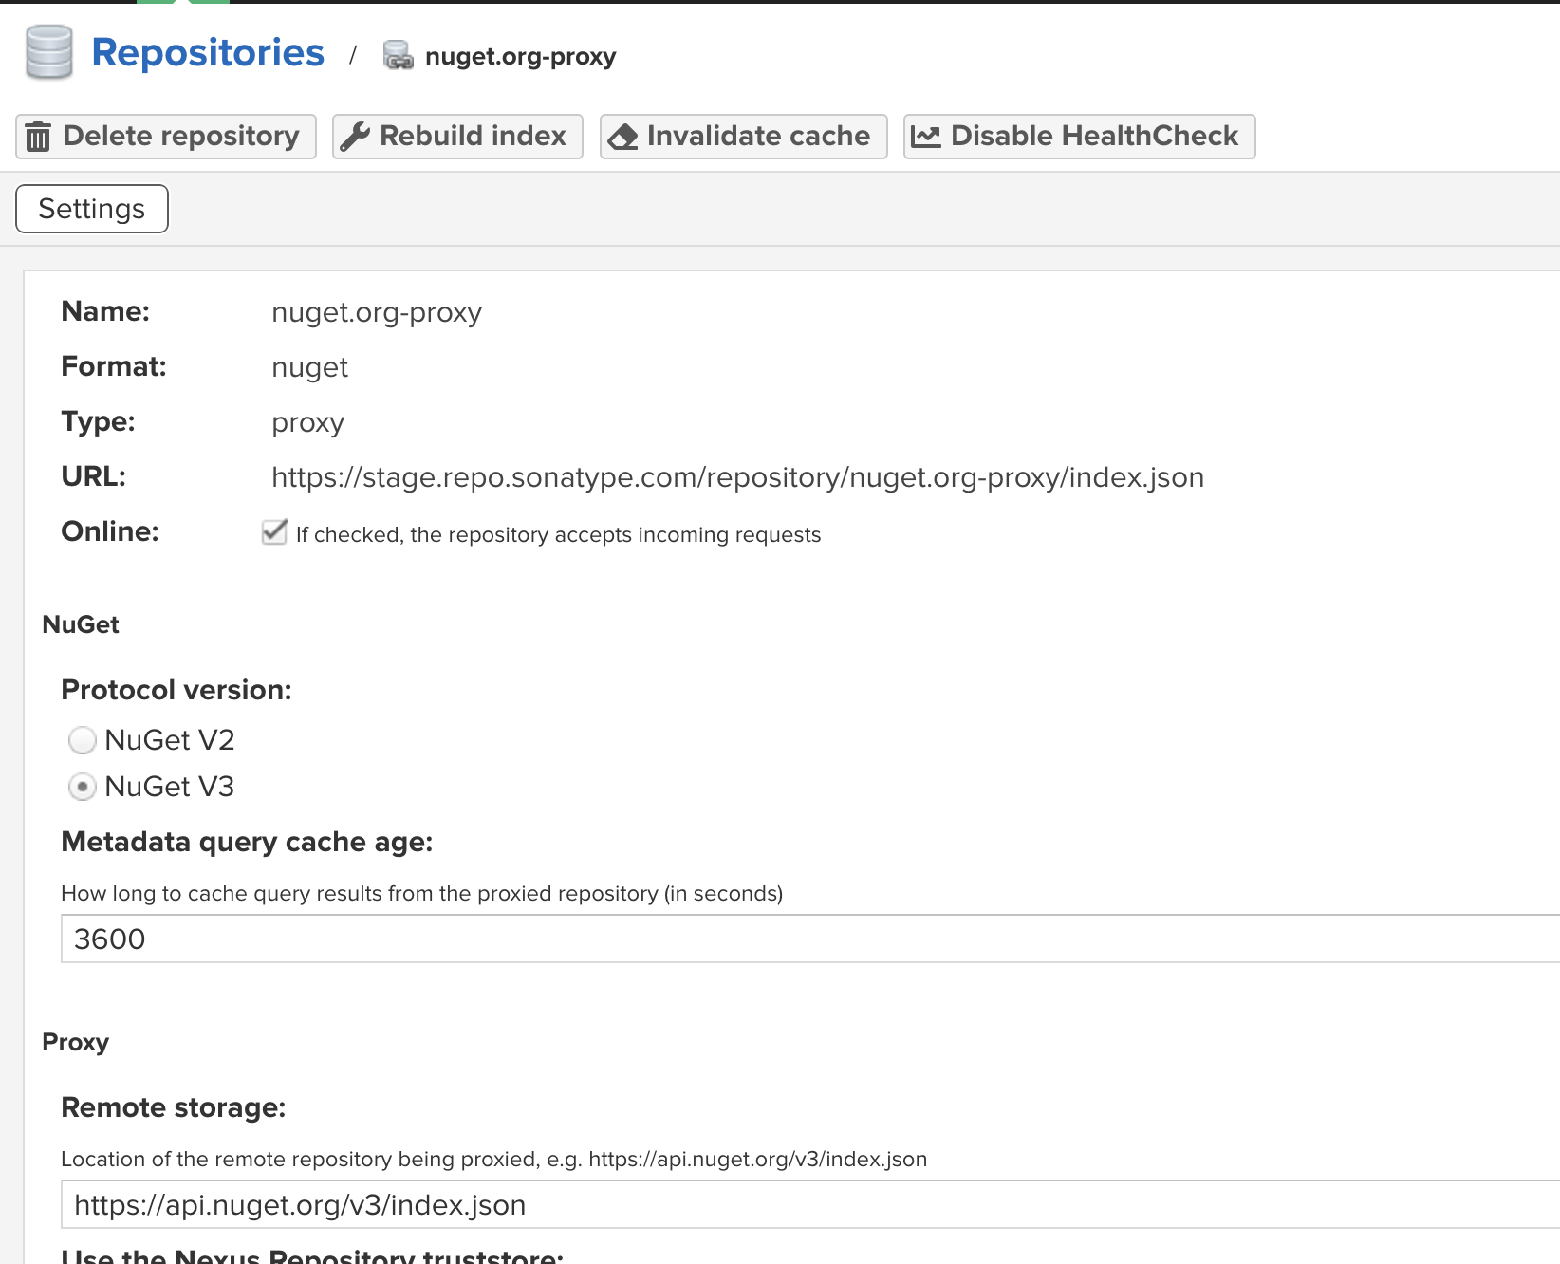The image size is (1560, 1264).
Task: Click the Rebuild index button
Action: [457, 137]
